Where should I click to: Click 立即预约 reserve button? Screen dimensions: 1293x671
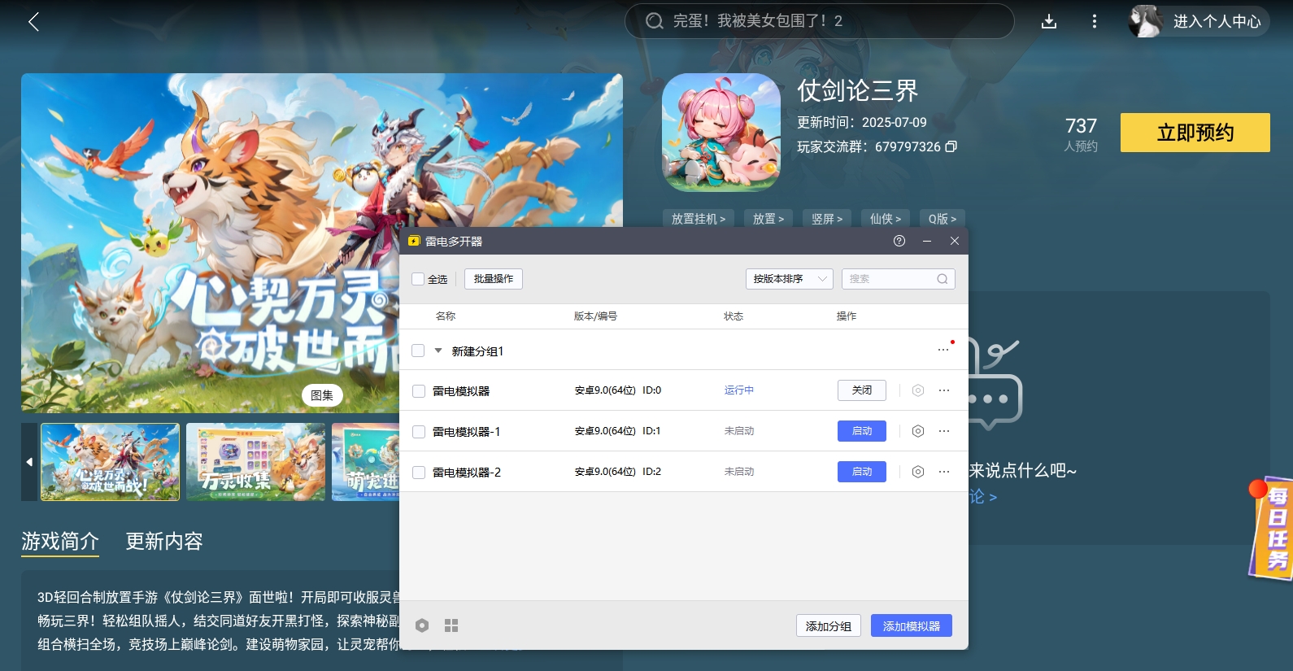pyautogui.click(x=1195, y=133)
